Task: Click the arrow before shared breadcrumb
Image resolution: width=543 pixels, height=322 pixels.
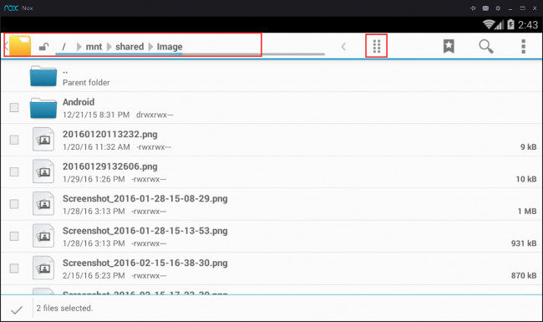Action: (109, 47)
